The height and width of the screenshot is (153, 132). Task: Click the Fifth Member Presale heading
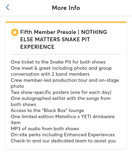tap(48, 32)
